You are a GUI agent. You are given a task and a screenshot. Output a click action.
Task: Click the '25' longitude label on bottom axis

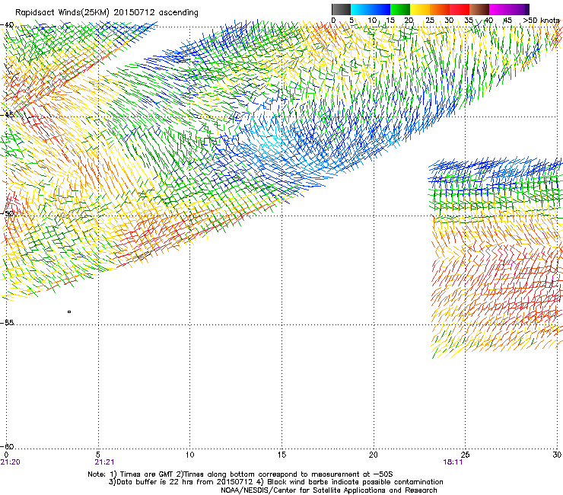pos(465,455)
